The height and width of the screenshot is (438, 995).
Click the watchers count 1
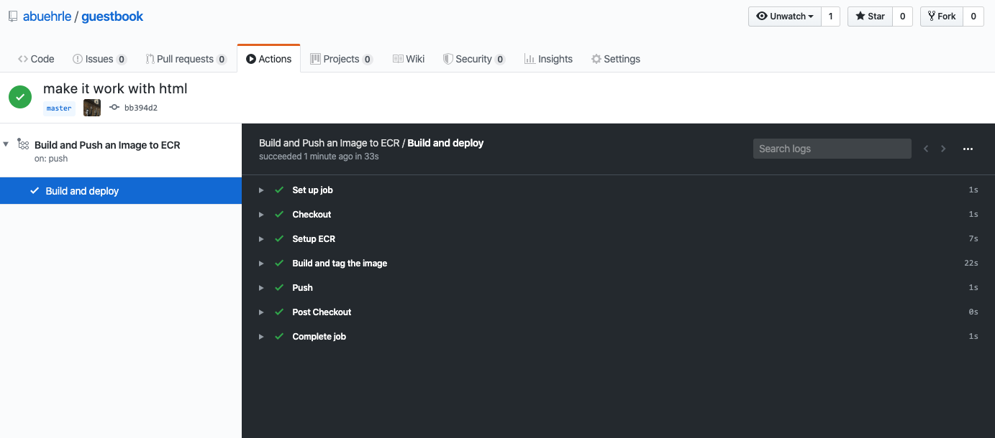[x=830, y=16]
